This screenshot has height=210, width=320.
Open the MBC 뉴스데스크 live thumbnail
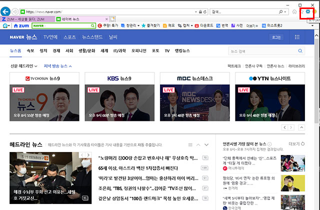pos(194,102)
